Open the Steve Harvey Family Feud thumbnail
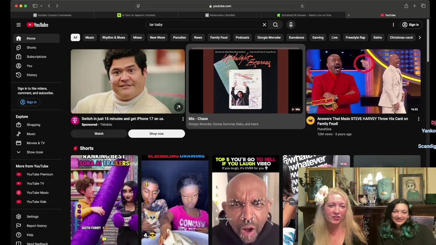This screenshot has width=436, height=245. 363,81
